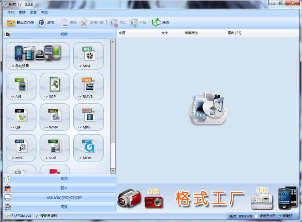
Task: Collapse the 视频 video category header
Action: point(59,34)
